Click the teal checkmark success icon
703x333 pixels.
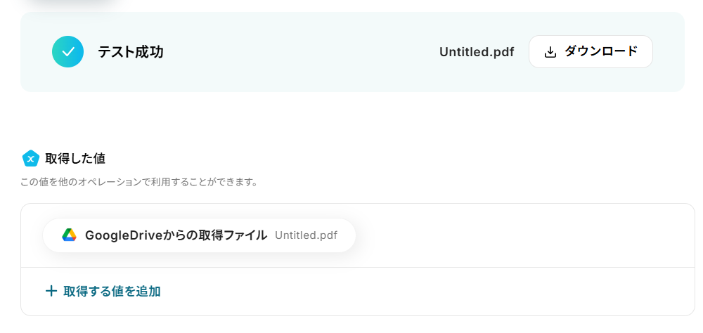pos(67,51)
